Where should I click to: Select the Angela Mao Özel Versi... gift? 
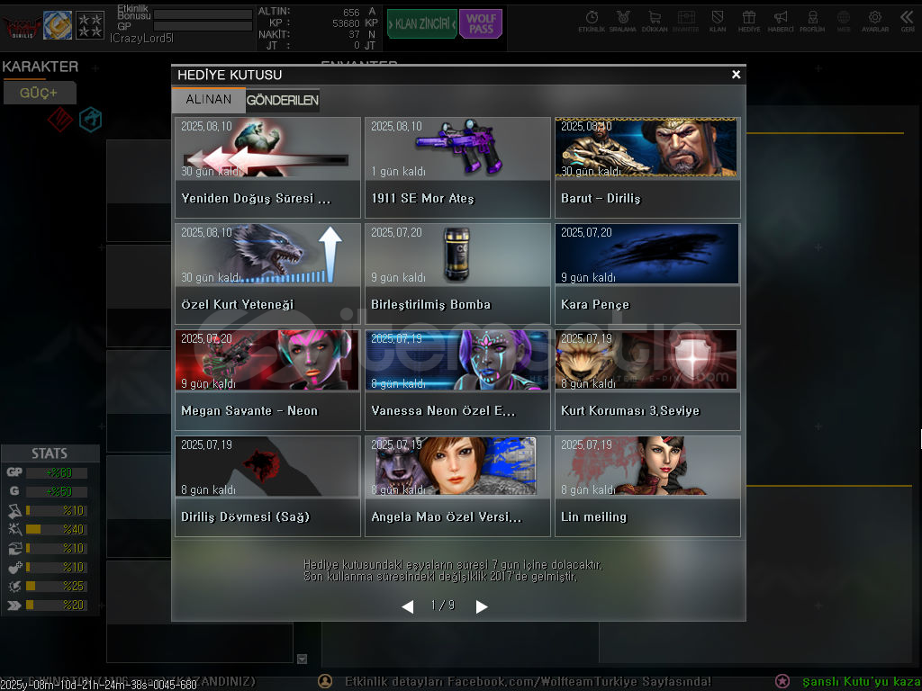[457, 486]
